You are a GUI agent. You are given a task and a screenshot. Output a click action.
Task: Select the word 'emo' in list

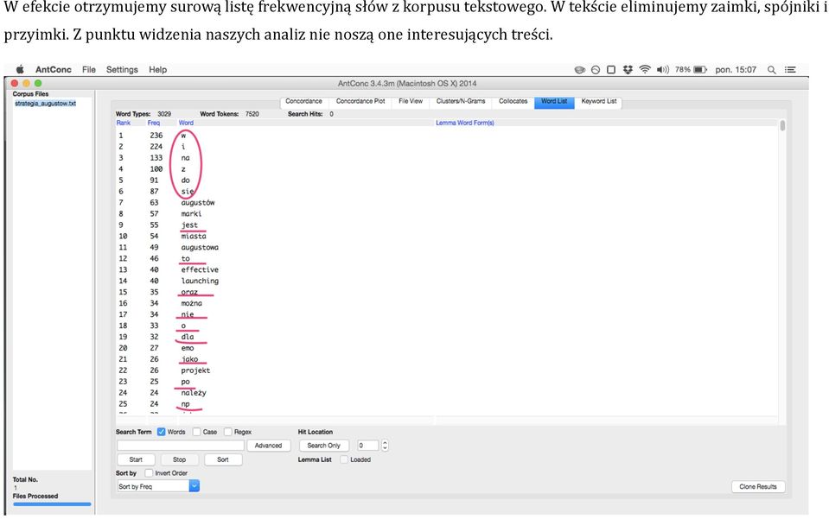coord(188,348)
